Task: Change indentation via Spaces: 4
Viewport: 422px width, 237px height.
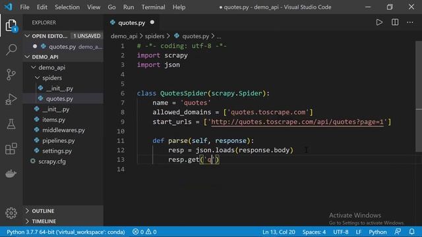Action: pos(314,232)
